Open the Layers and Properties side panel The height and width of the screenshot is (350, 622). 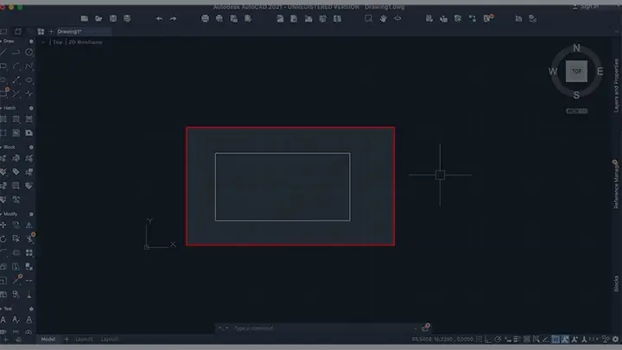[x=616, y=86]
